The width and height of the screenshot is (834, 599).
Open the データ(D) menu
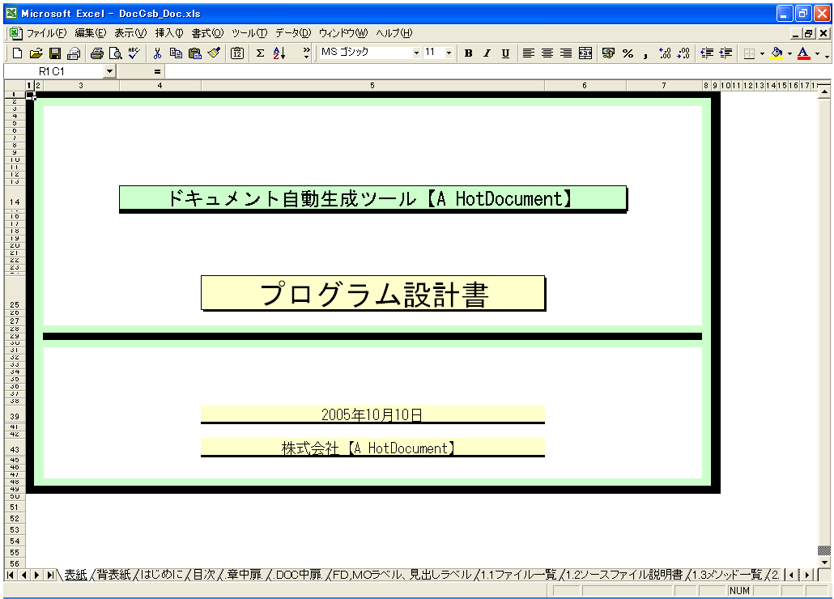[293, 33]
